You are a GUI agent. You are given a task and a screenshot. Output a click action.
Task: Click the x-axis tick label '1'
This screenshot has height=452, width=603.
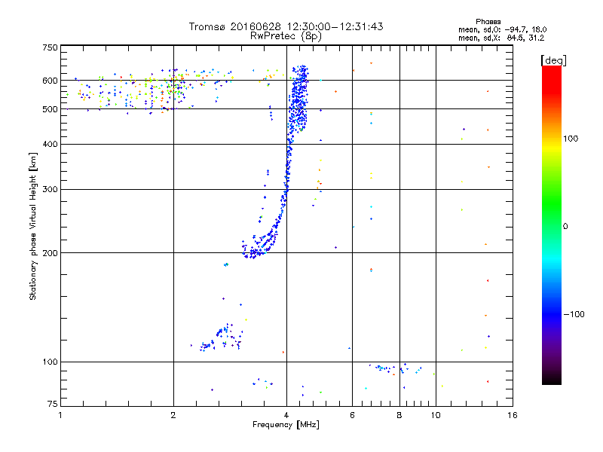(x=60, y=415)
